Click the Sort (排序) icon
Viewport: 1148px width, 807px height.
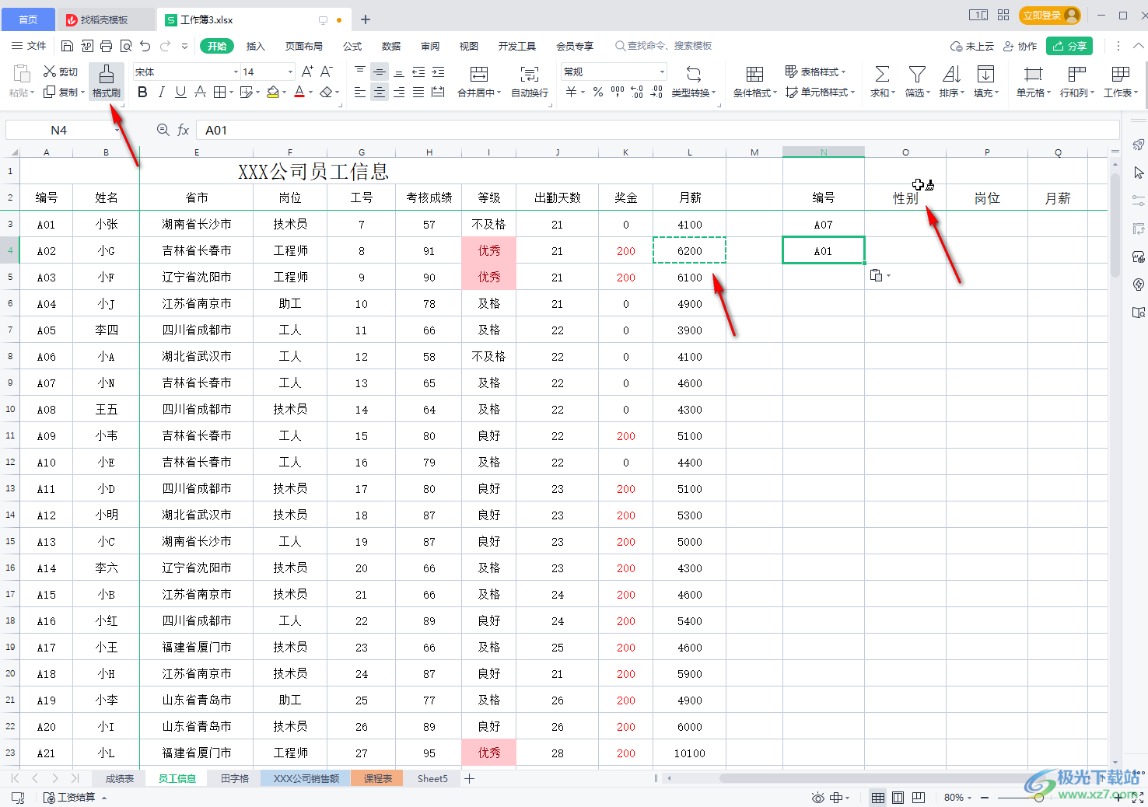pos(951,75)
